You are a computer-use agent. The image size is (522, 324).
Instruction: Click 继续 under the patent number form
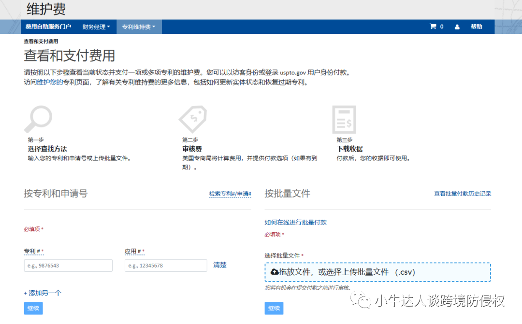(33, 308)
